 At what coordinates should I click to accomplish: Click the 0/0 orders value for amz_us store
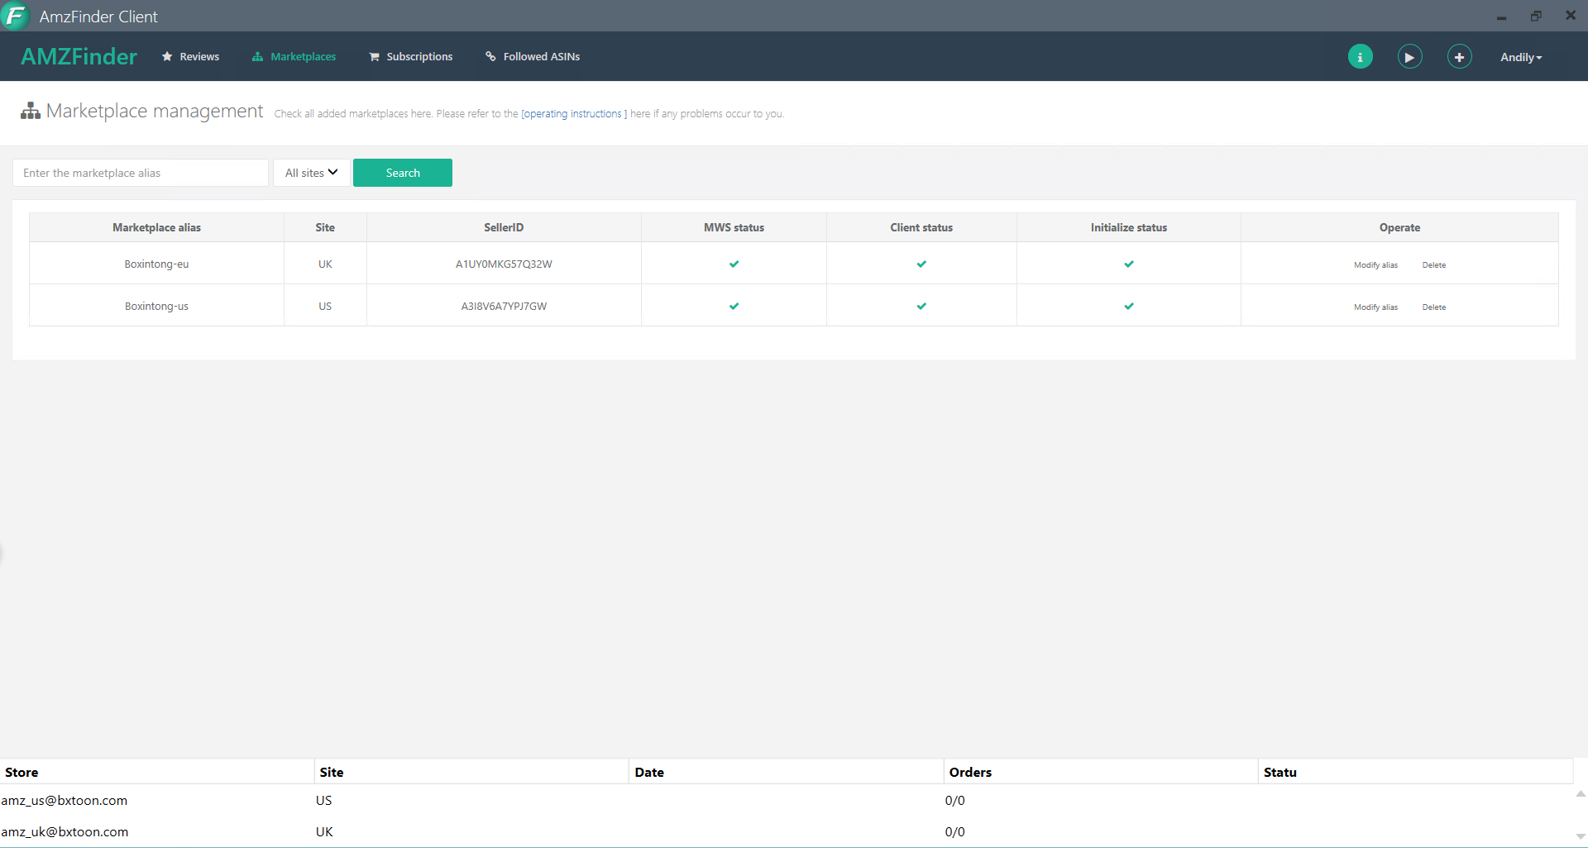tap(954, 801)
